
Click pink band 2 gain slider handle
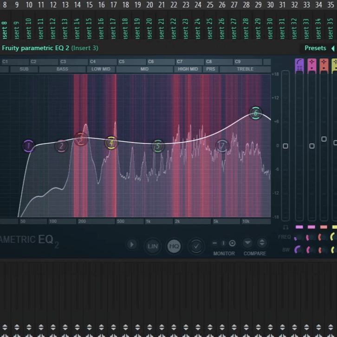click(x=311, y=146)
